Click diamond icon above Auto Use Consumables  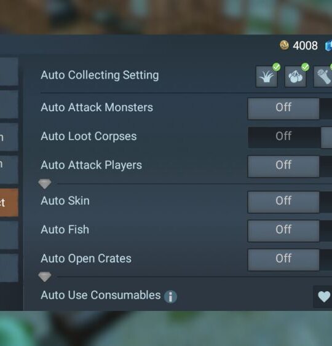45,277
